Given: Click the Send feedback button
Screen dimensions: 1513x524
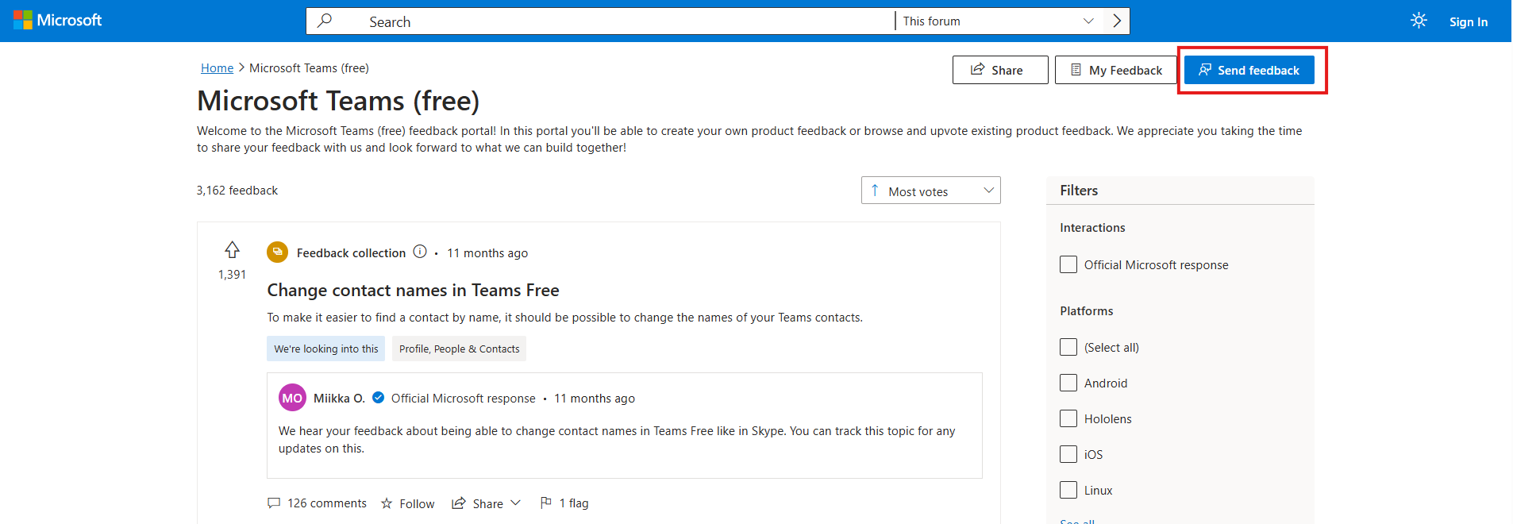Looking at the screenshot, I should pyautogui.click(x=1249, y=70).
